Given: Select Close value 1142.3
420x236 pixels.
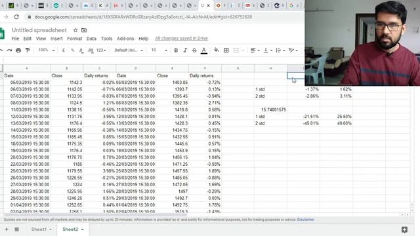Looking at the screenshot, I should 67,83.
